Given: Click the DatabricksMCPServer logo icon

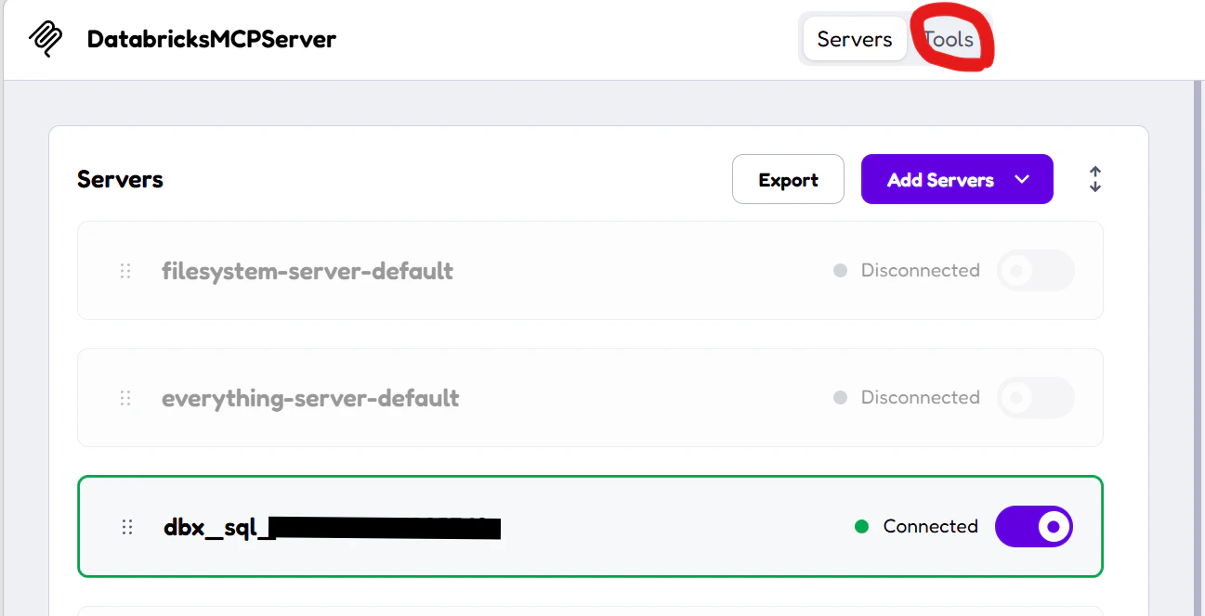Looking at the screenshot, I should pos(46,39).
